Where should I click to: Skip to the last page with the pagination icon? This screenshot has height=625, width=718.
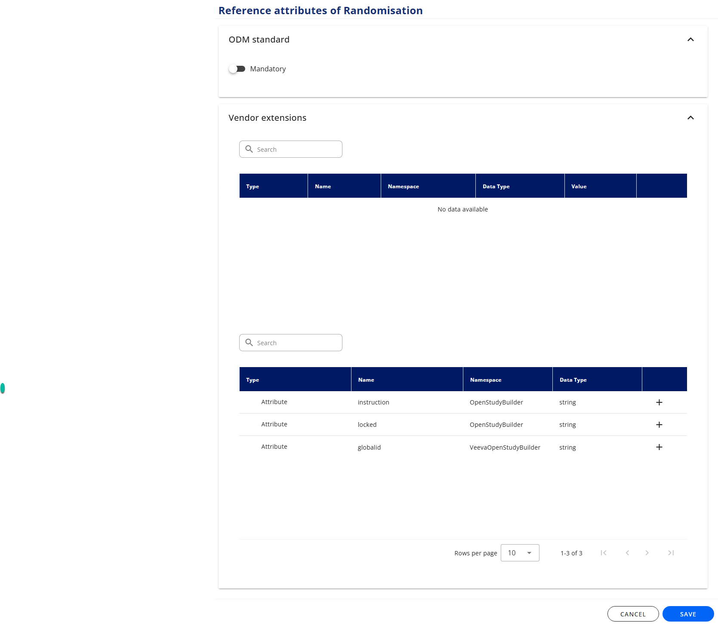(671, 553)
